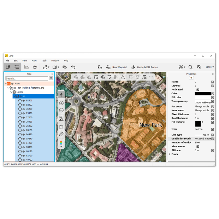Open the Edit menu
Image resolution: width=219 pixels, height=219 pixels.
(x=16, y=61)
